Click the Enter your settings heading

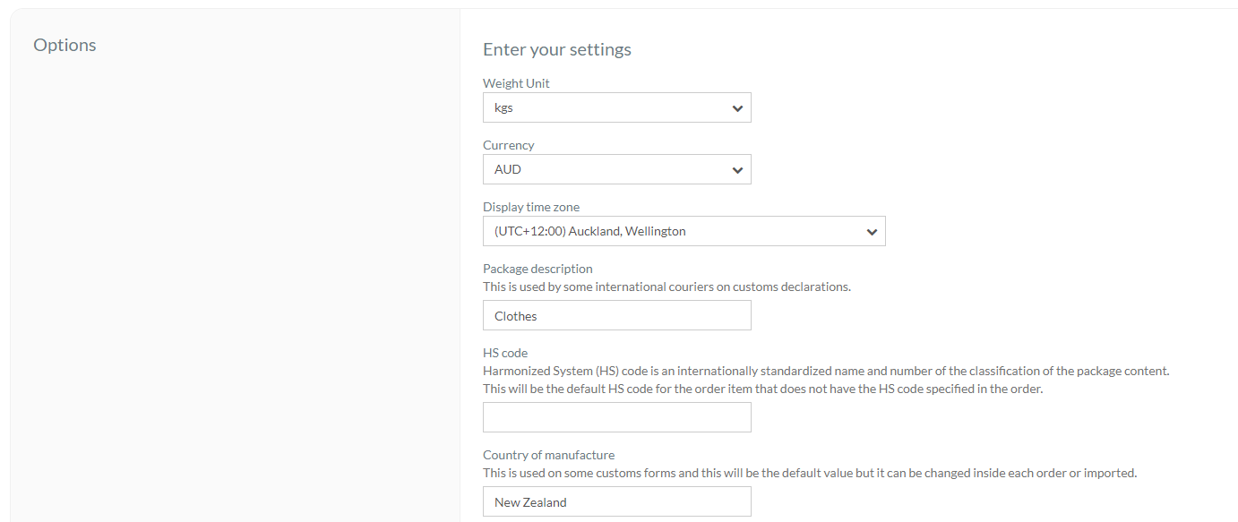click(x=557, y=49)
